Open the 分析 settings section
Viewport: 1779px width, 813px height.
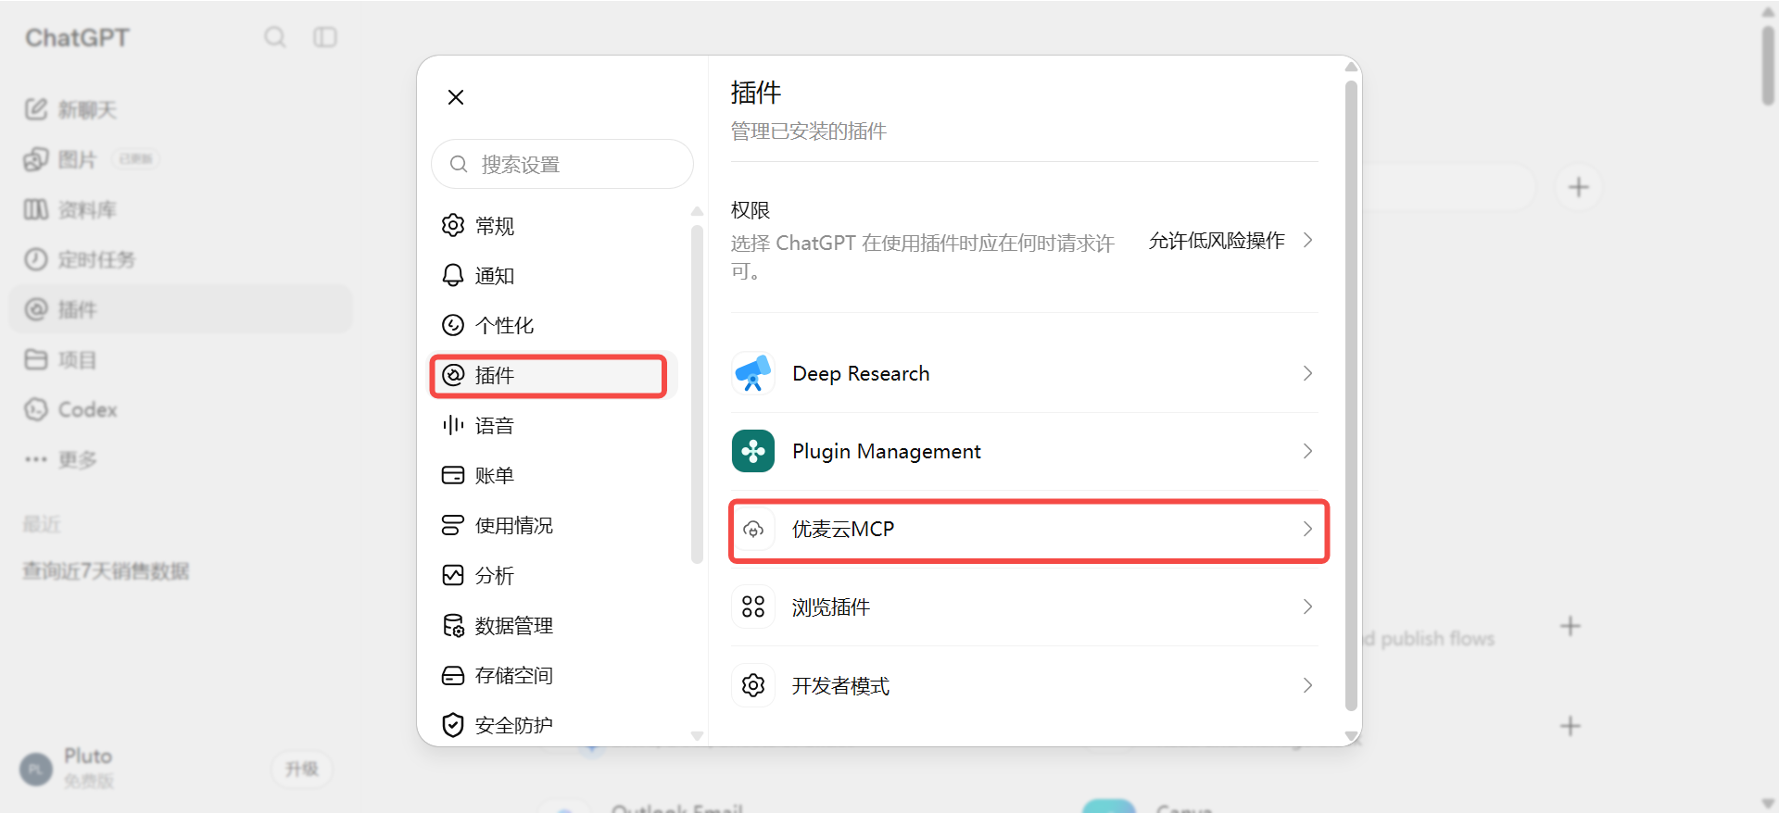click(x=553, y=575)
